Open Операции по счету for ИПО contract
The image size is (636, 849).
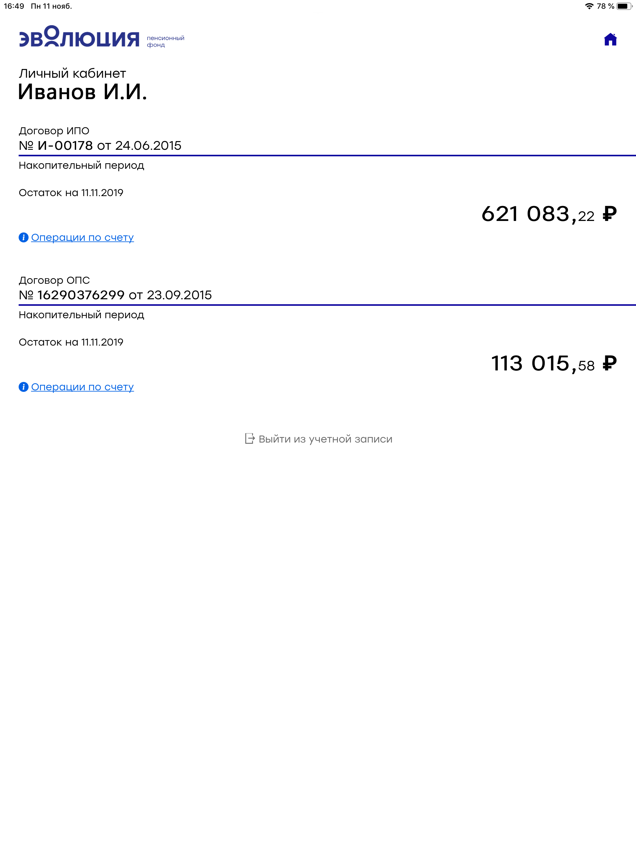point(82,238)
